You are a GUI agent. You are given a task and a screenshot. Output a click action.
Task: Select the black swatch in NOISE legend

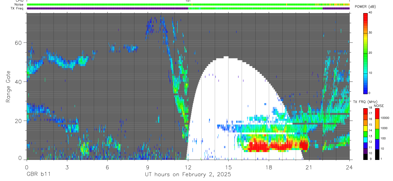click(377, 155)
